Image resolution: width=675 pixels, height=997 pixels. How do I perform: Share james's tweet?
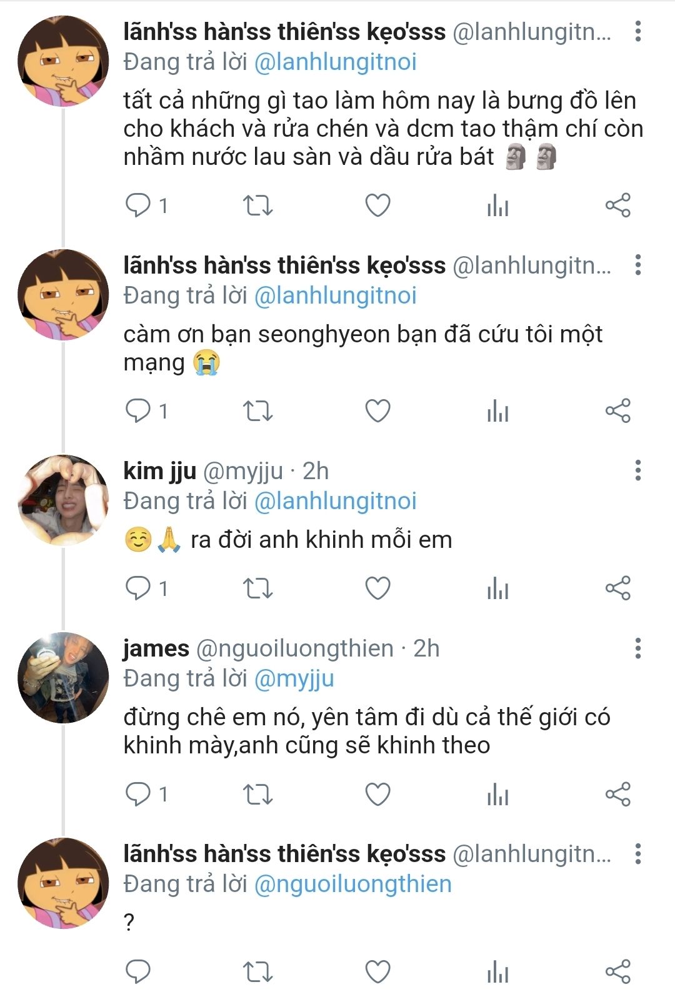pyautogui.click(x=618, y=794)
